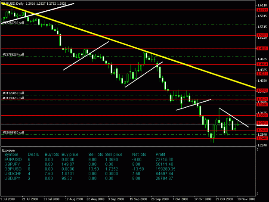269x202 pixels.
Task: Click the USDCHF profit value 64597.64
Action: pos(164,174)
